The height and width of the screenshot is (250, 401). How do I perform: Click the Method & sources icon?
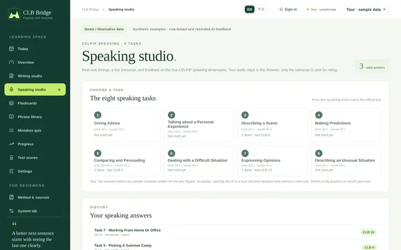coord(11,197)
